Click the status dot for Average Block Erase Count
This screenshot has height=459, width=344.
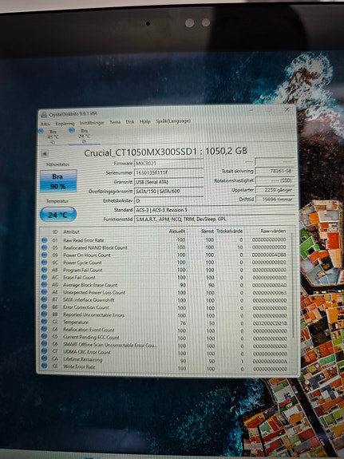(44, 284)
